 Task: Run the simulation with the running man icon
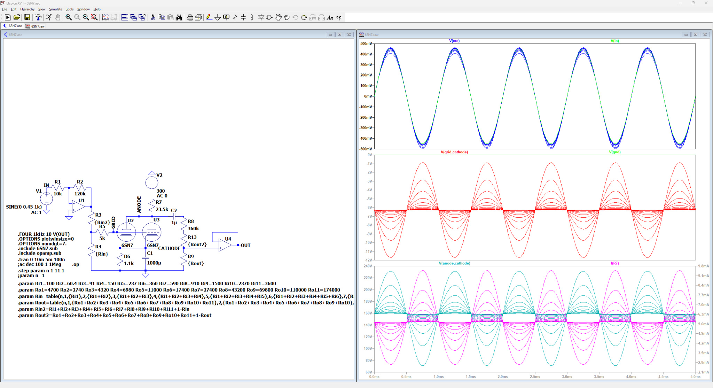tap(49, 17)
